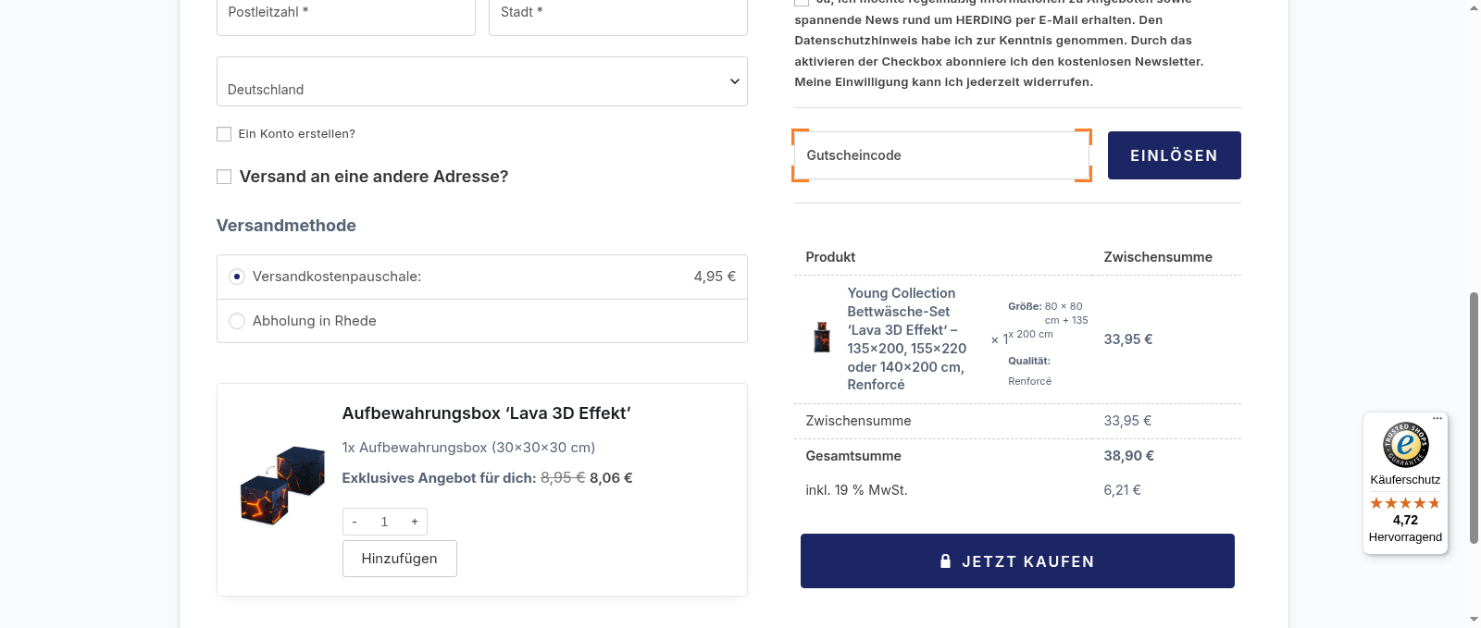Click the Lava 3D Effekt bedding product thumbnail

click(822, 337)
